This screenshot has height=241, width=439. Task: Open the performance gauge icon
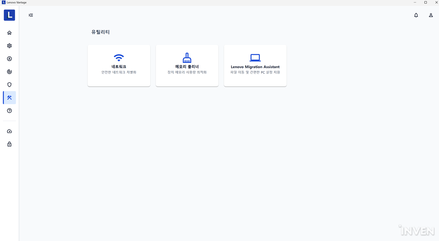click(x=9, y=131)
